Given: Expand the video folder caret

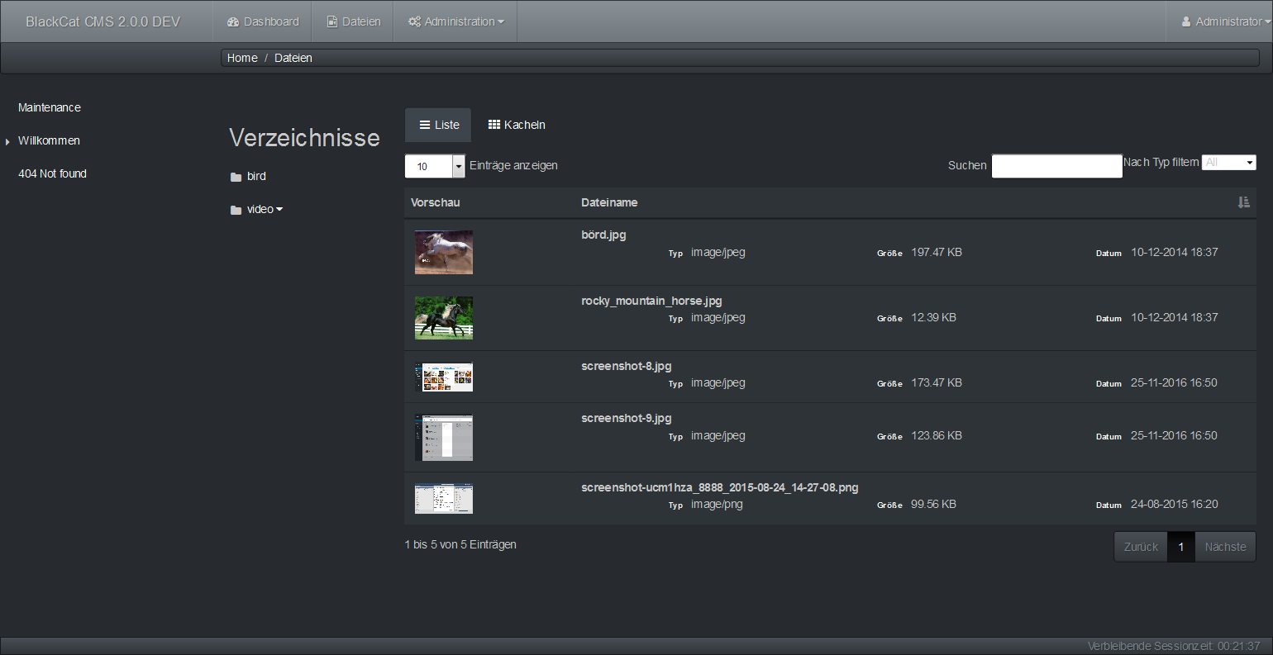Looking at the screenshot, I should click(279, 210).
